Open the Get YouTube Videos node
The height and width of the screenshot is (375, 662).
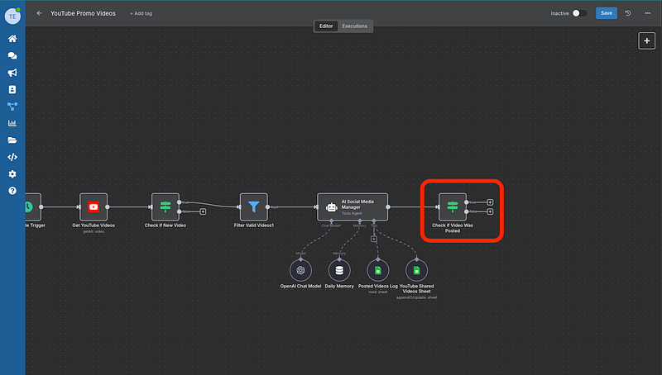coord(94,207)
